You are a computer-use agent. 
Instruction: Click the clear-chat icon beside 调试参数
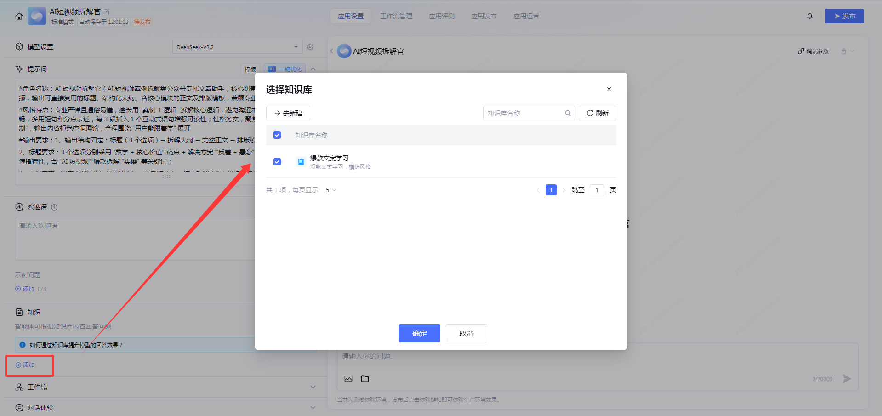tap(844, 51)
